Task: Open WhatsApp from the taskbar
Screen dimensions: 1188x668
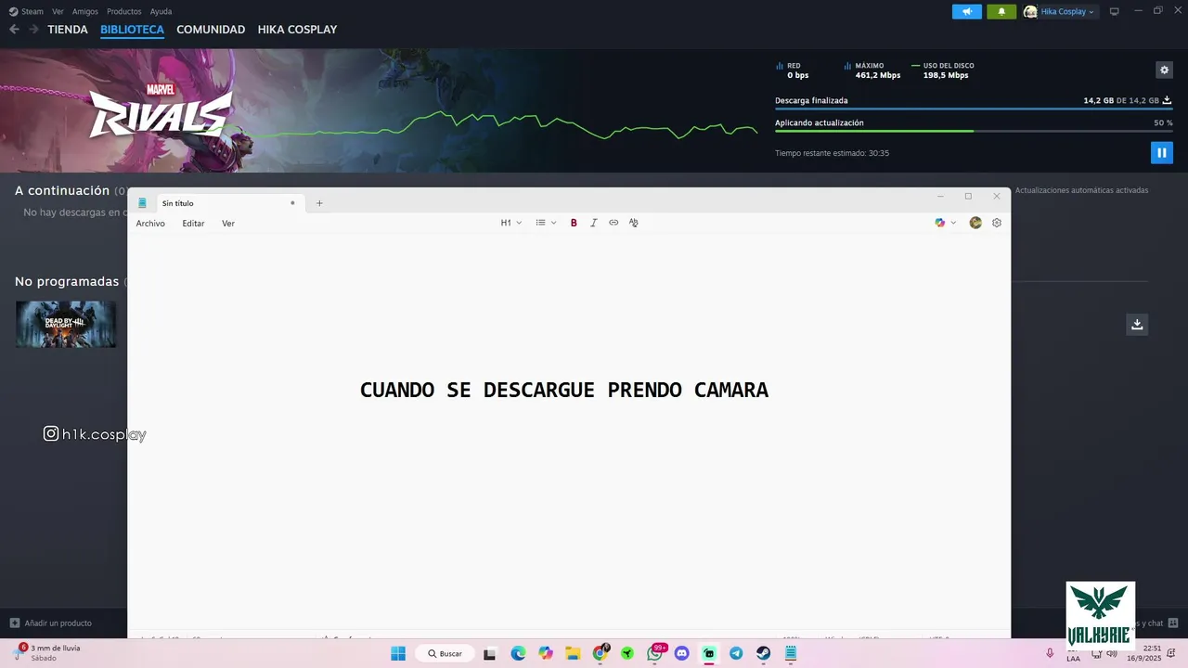Action: [655, 653]
